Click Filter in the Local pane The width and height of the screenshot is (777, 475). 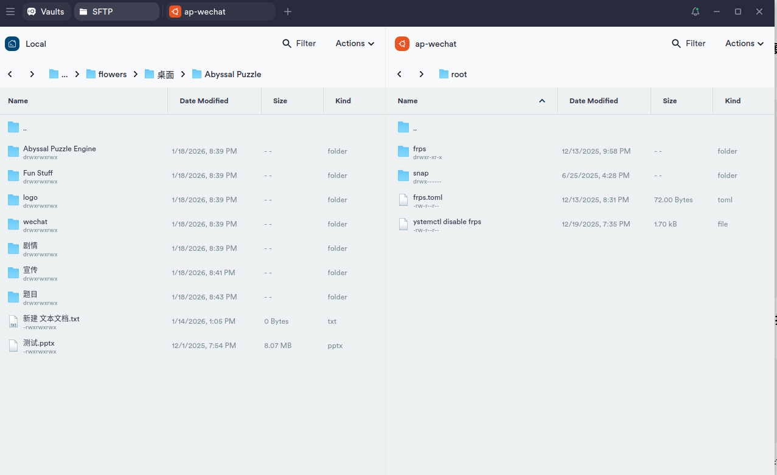coord(299,43)
